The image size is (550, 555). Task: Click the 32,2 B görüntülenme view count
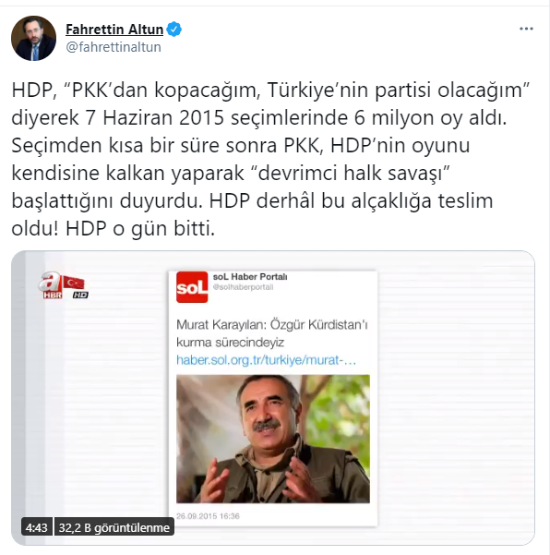(114, 527)
